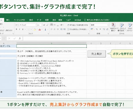This screenshot has height=110, width=133.
Task: Click the align right icon
Action: (58, 29)
